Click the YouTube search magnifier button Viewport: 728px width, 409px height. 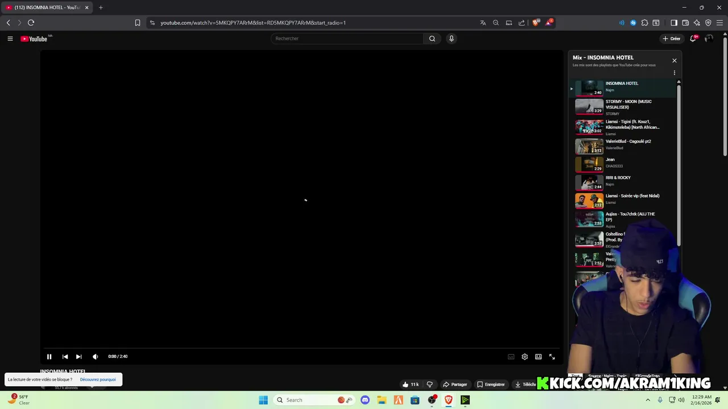[432, 39]
